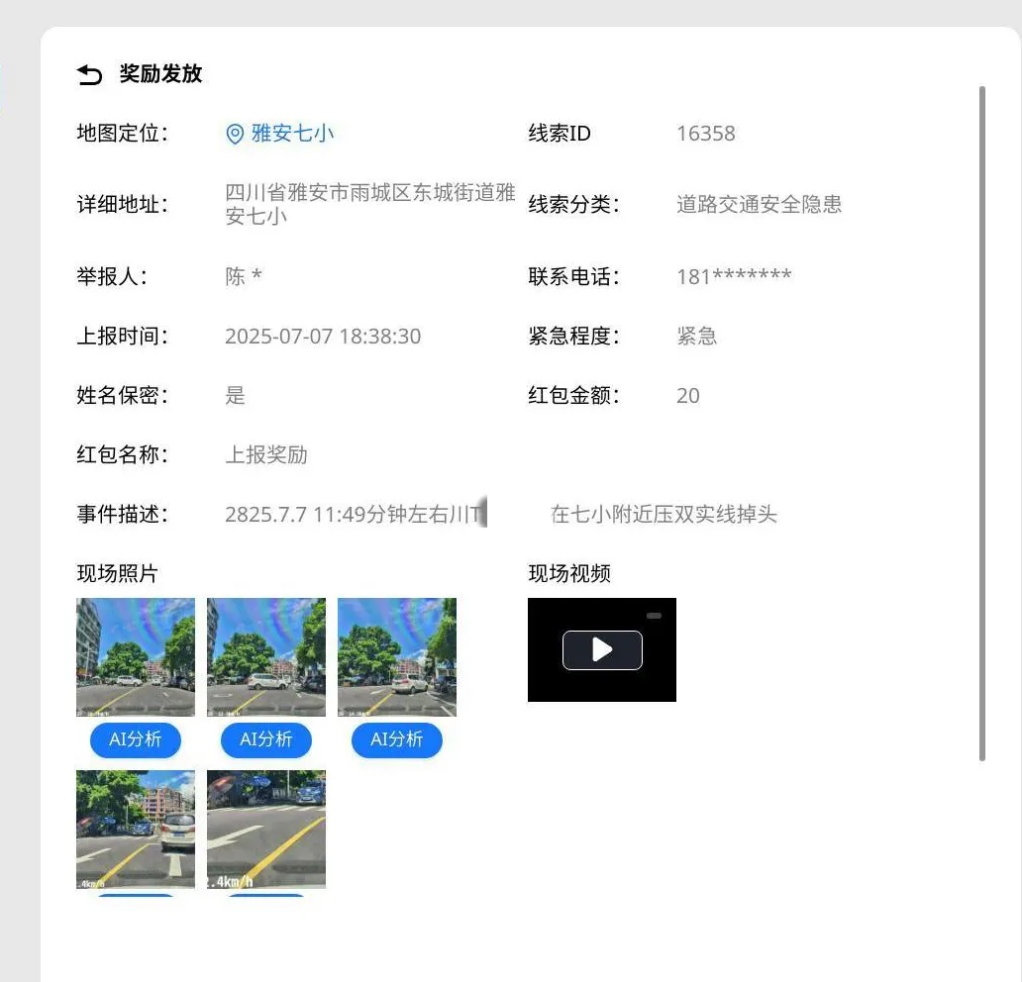Click the 奖励发放 page title
The image size is (1022, 982).
[160, 74]
